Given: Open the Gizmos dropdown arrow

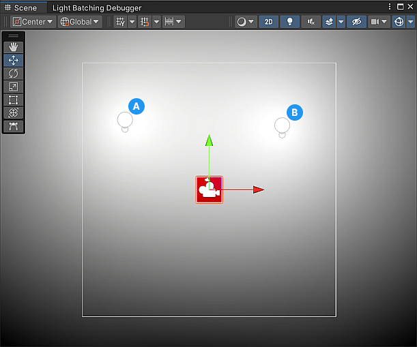Looking at the screenshot, I should pyautogui.click(x=411, y=22).
